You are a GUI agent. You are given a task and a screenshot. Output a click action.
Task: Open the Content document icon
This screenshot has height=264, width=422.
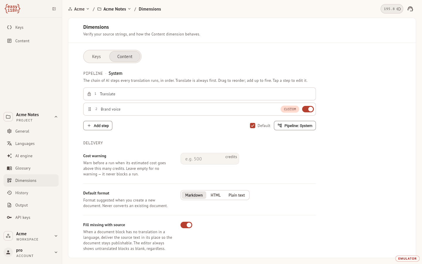point(9,41)
